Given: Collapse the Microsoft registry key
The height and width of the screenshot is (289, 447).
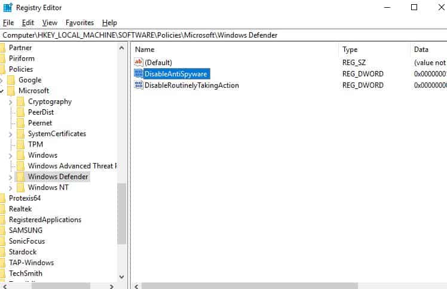Looking at the screenshot, I should point(2,91).
